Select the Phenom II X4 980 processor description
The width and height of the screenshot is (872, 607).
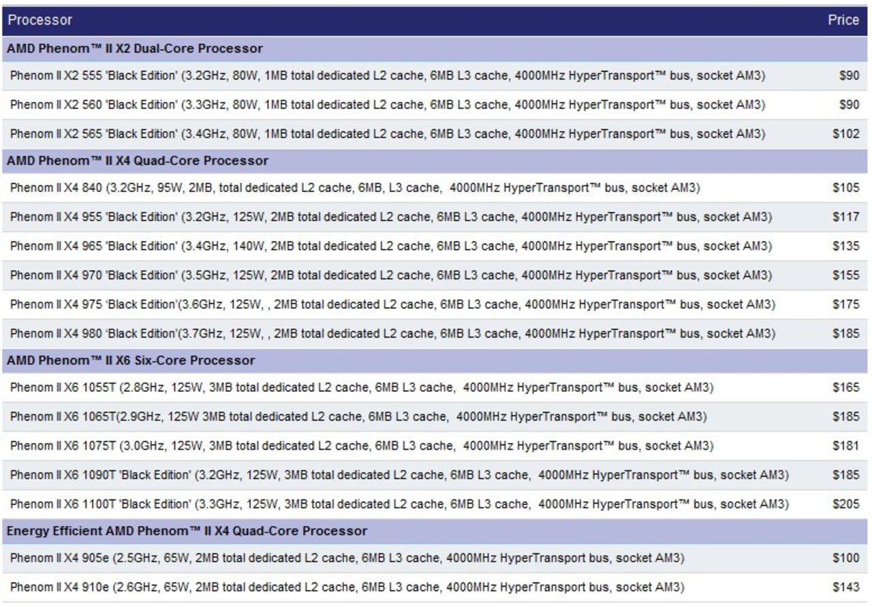click(392, 333)
